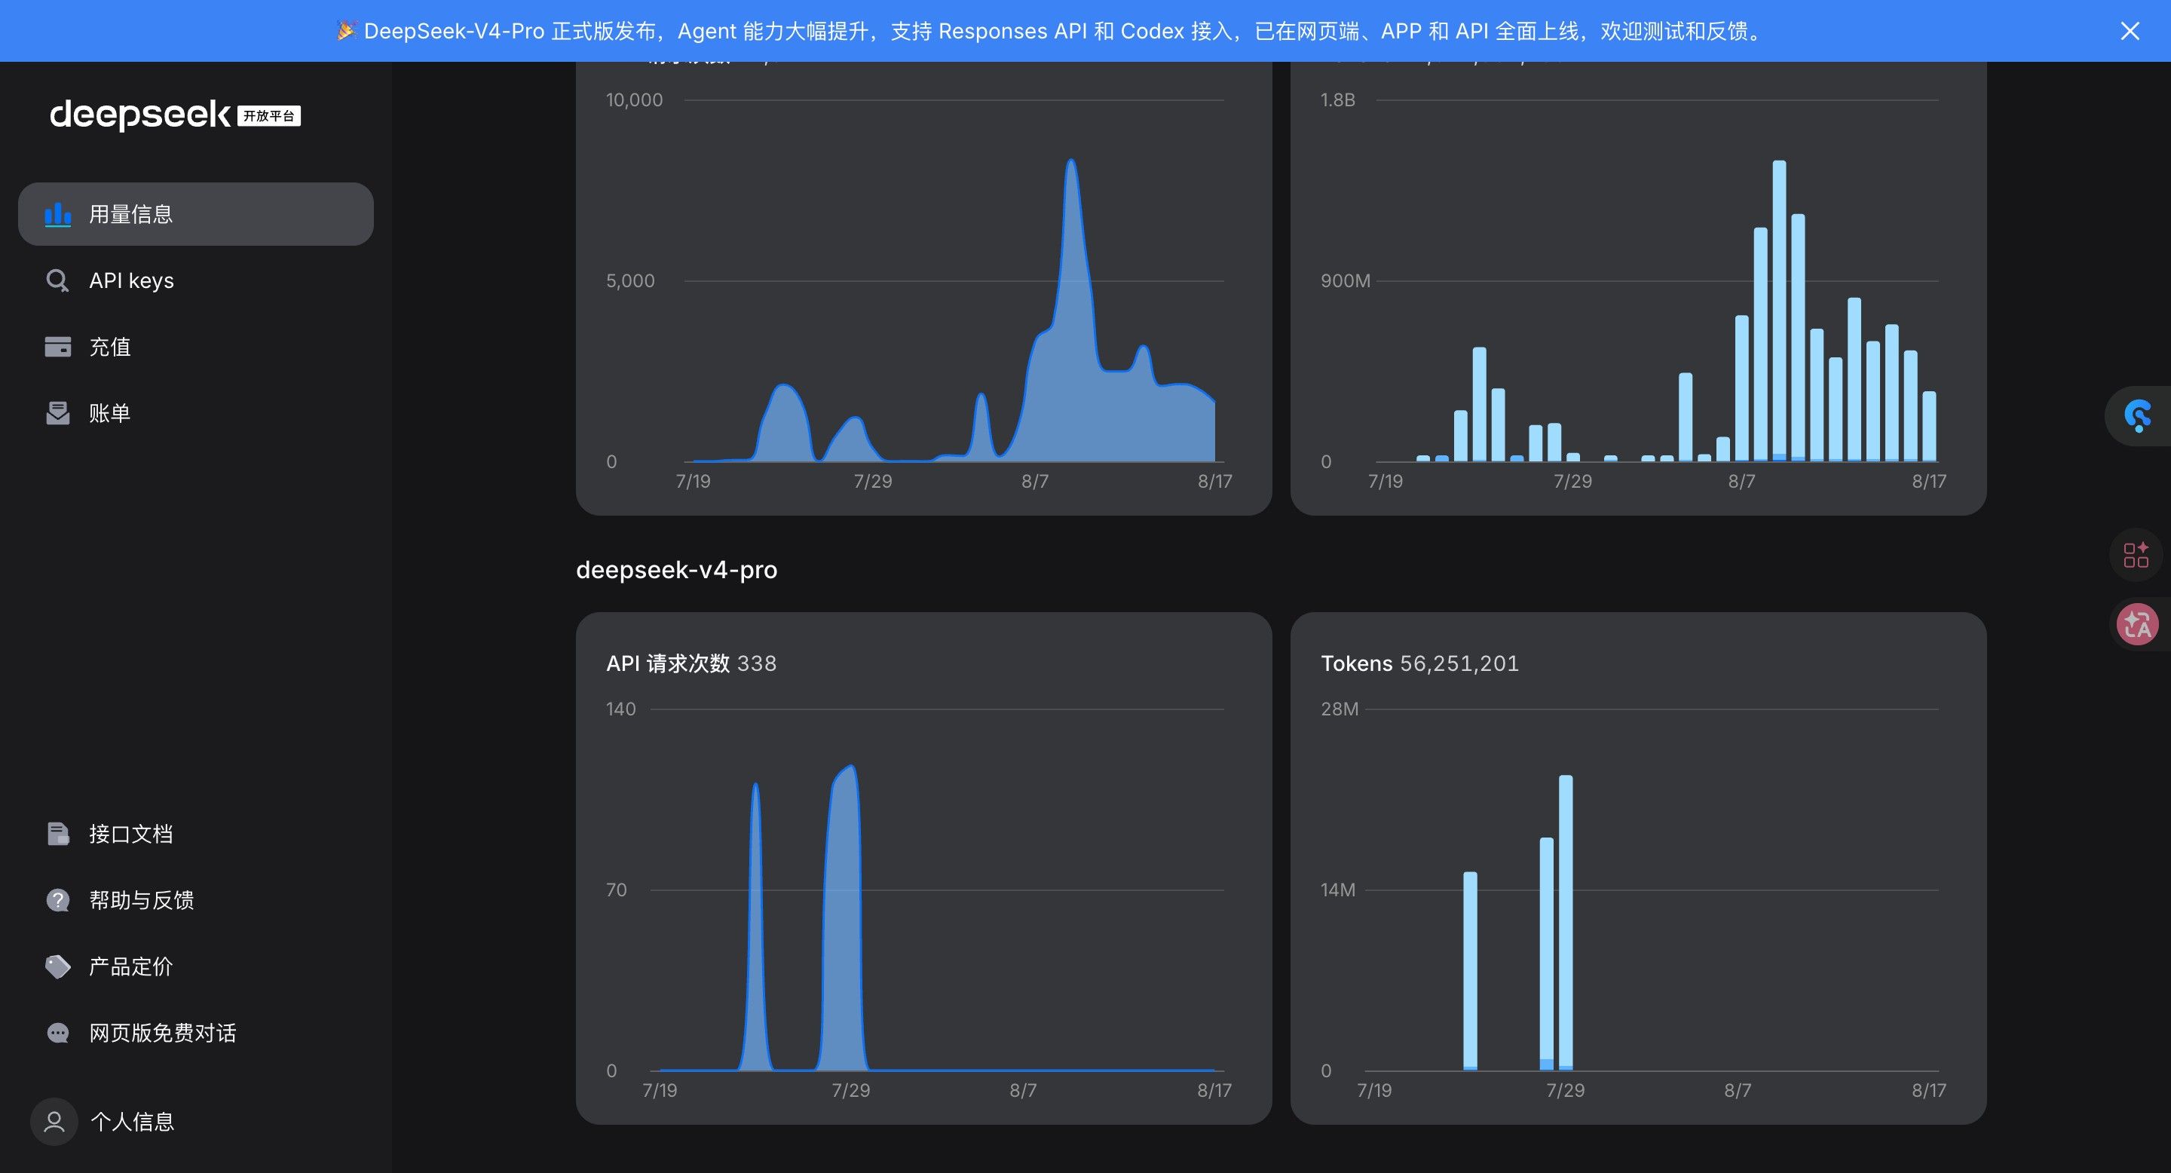Click the tallest bar in the 1.8B Tokens chart

(x=1779, y=311)
